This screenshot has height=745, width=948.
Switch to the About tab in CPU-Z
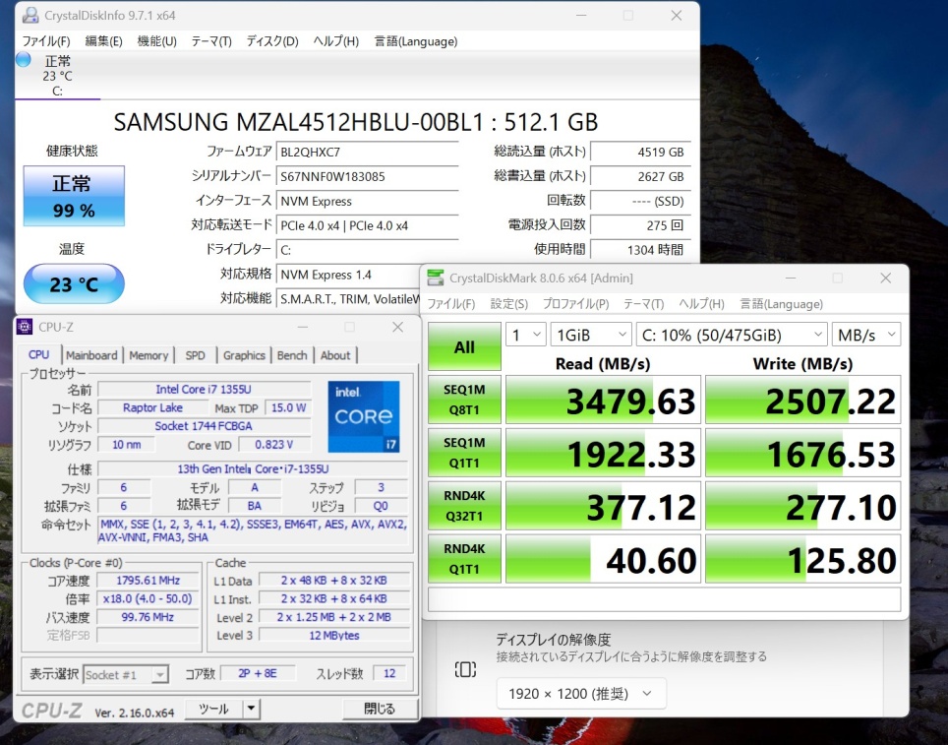[x=335, y=355]
